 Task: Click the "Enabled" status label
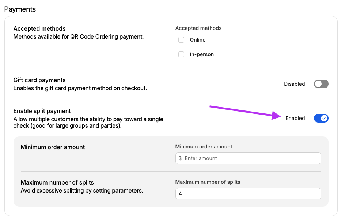click(295, 118)
